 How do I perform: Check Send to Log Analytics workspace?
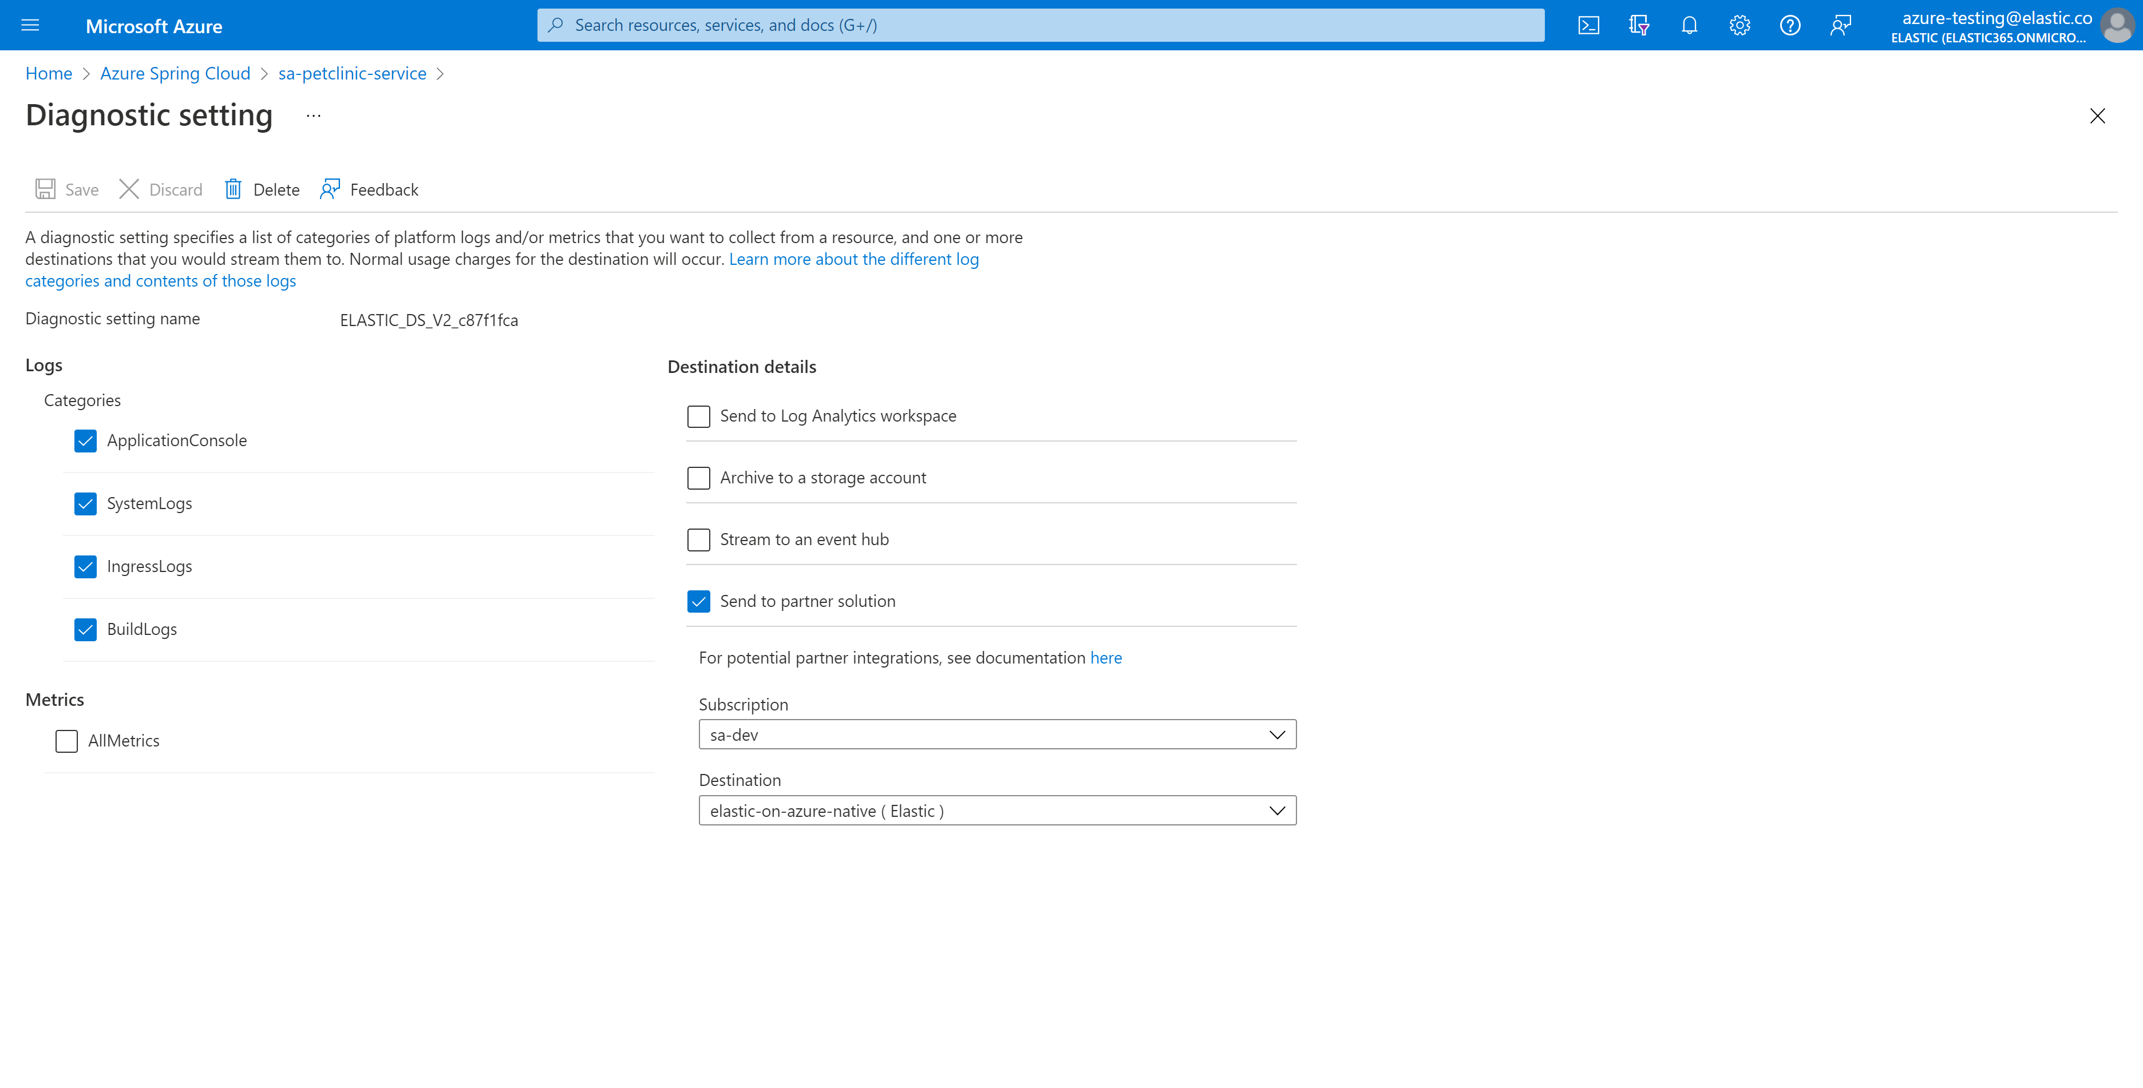click(x=699, y=416)
